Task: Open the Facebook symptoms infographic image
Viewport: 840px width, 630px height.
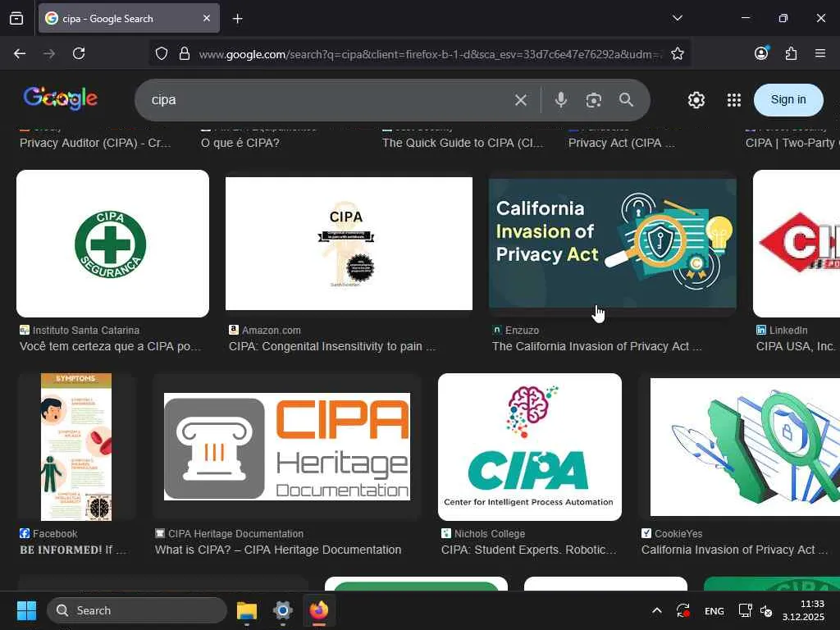Action: [x=76, y=447]
